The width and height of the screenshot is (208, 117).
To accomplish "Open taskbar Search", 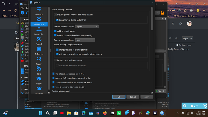I will (48, 113).
